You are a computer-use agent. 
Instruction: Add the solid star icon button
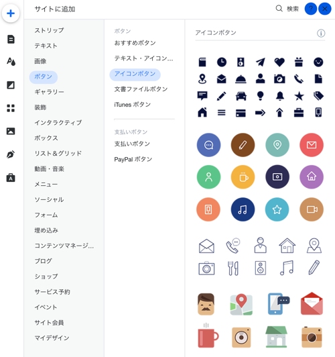tap(299, 96)
